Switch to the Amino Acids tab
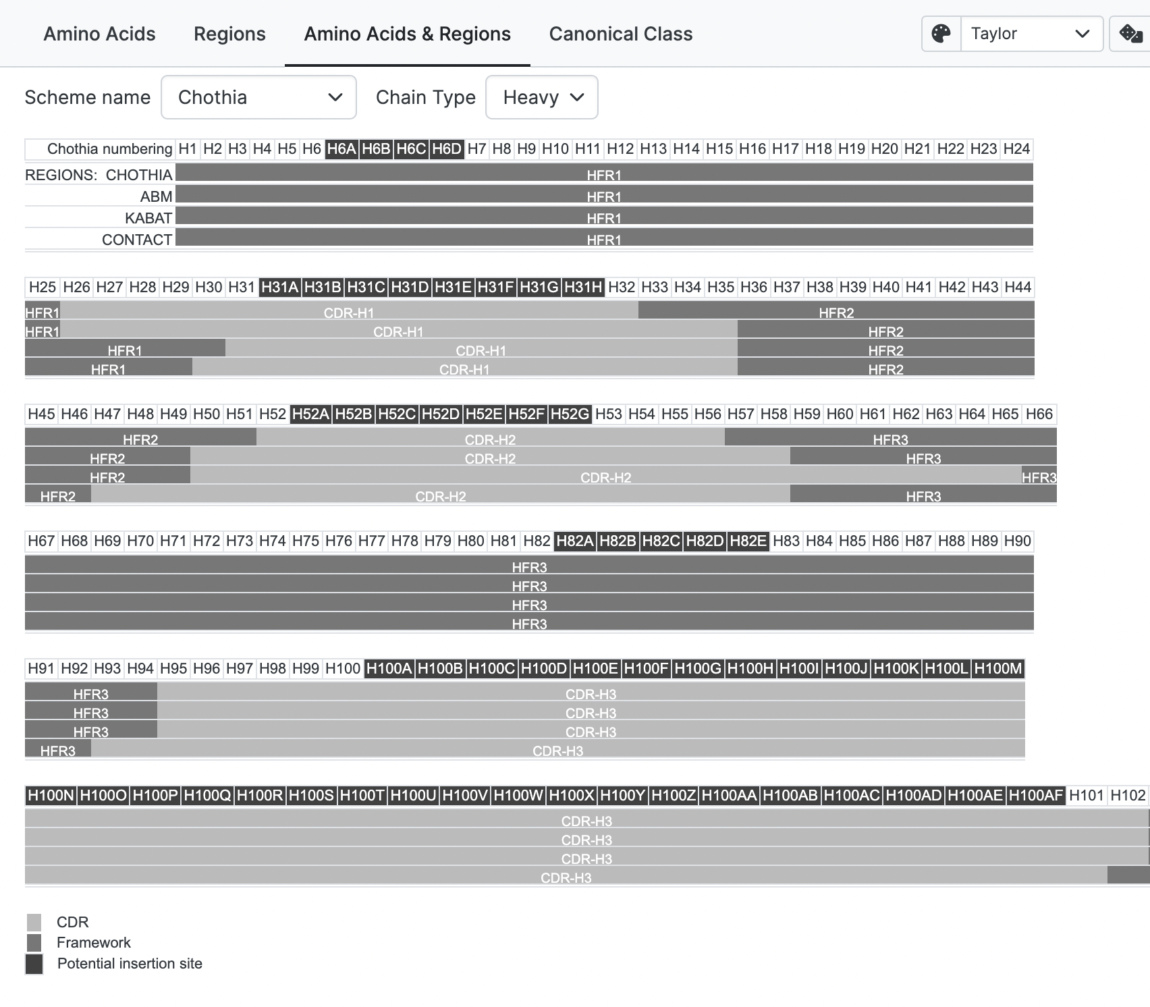This screenshot has width=1150, height=1007. pyautogui.click(x=99, y=34)
